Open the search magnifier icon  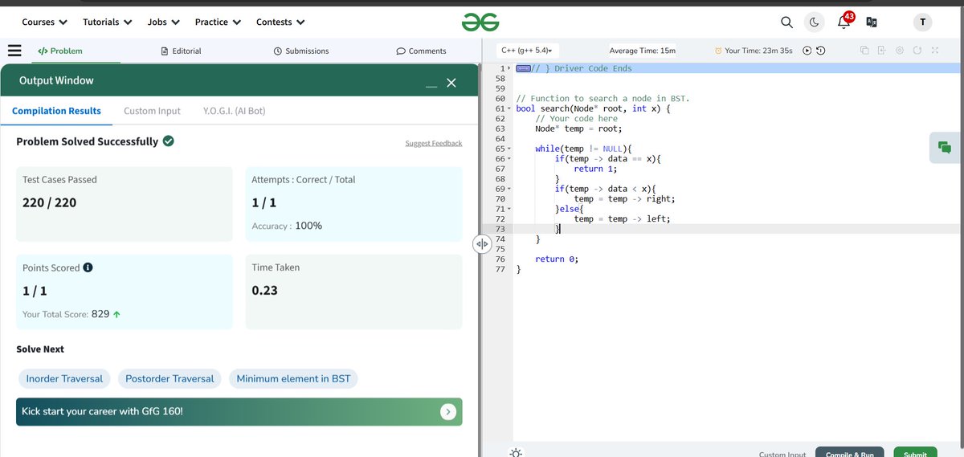[x=787, y=22]
